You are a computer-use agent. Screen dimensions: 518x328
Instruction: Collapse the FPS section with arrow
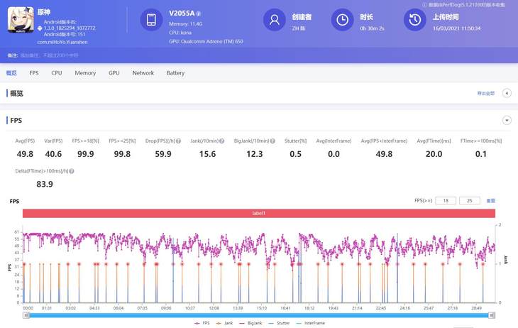507,121
